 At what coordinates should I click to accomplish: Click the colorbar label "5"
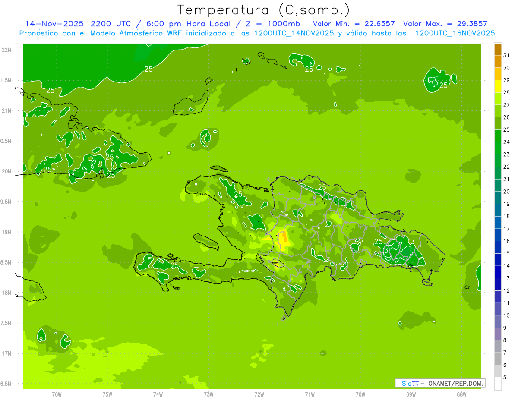(x=505, y=377)
